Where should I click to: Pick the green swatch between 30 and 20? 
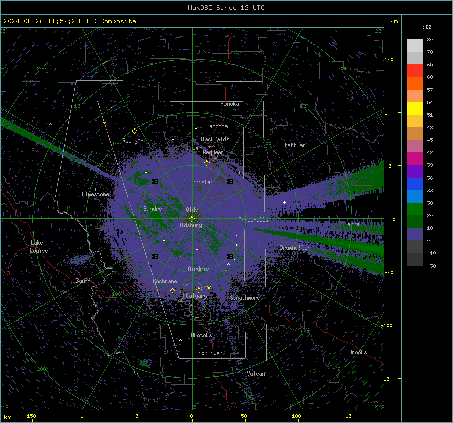pos(415,209)
